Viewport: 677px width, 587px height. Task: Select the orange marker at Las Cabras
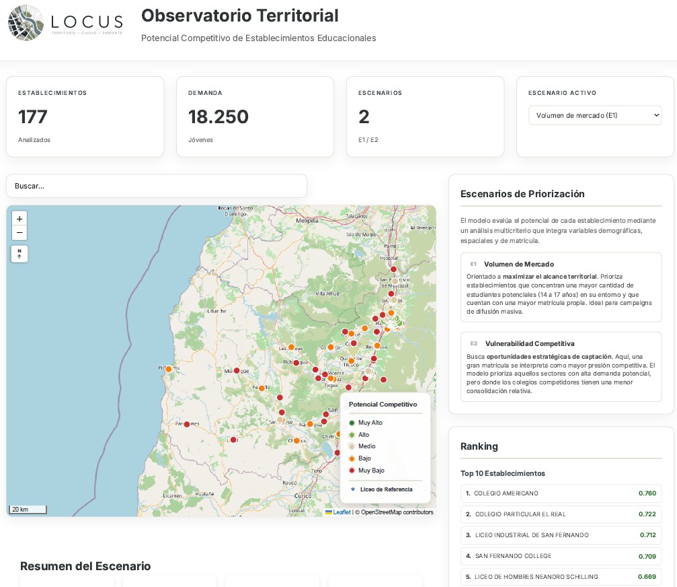[x=291, y=347]
